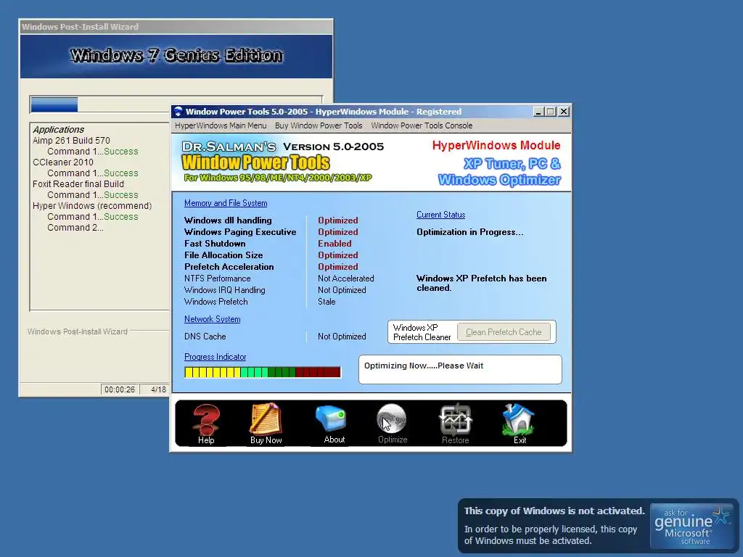Click the Windows Prefetch label
This screenshot has width=743, height=557.
[x=215, y=302]
